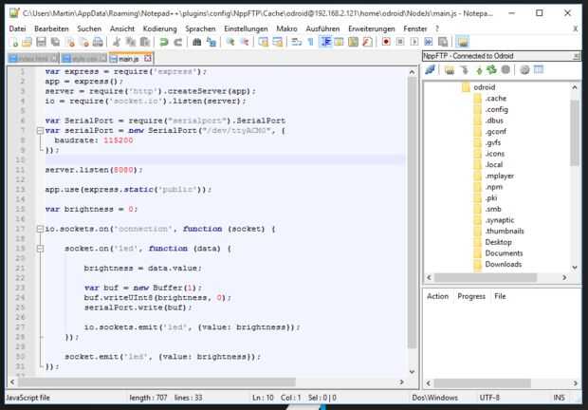Start macro recording with the red record icon
Viewport: 588px width, 410px height.
(x=385, y=43)
